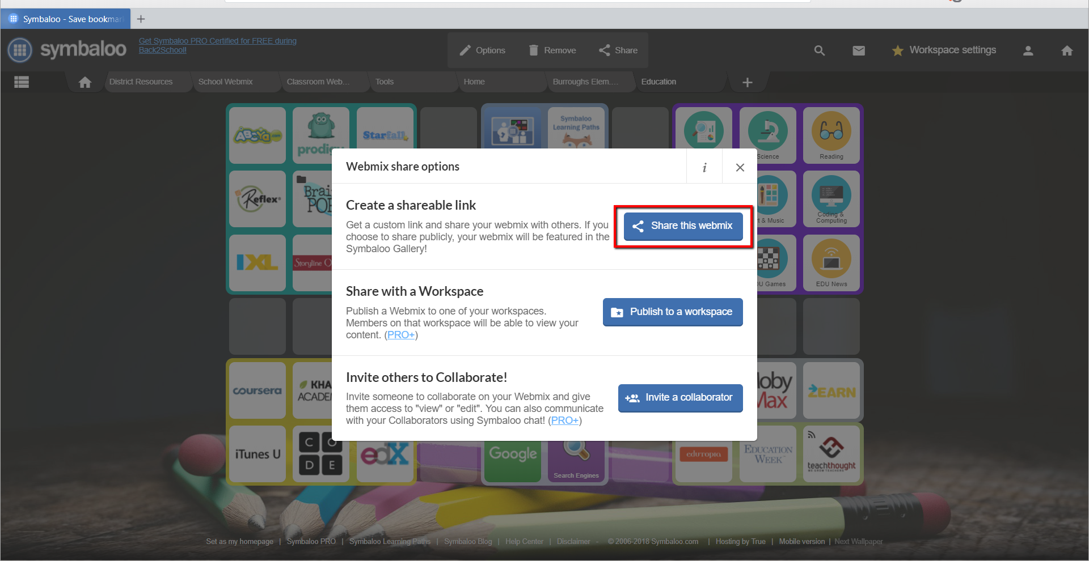The height and width of the screenshot is (561, 1089).
Task: Click Invite a collaborator button
Action: pos(680,398)
